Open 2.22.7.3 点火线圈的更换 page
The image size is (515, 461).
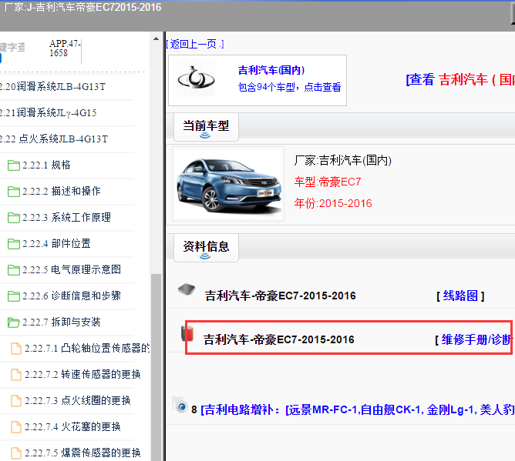coord(78,401)
